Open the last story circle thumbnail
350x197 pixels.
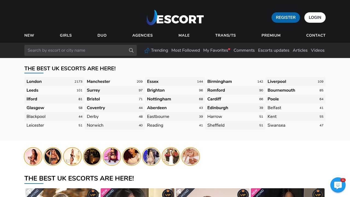pos(191,157)
